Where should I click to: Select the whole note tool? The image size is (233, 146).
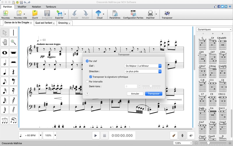point(5,53)
